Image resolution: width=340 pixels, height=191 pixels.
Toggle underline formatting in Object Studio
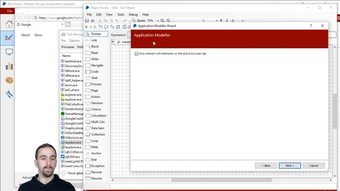pyautogui.click(x=233, y=21)
